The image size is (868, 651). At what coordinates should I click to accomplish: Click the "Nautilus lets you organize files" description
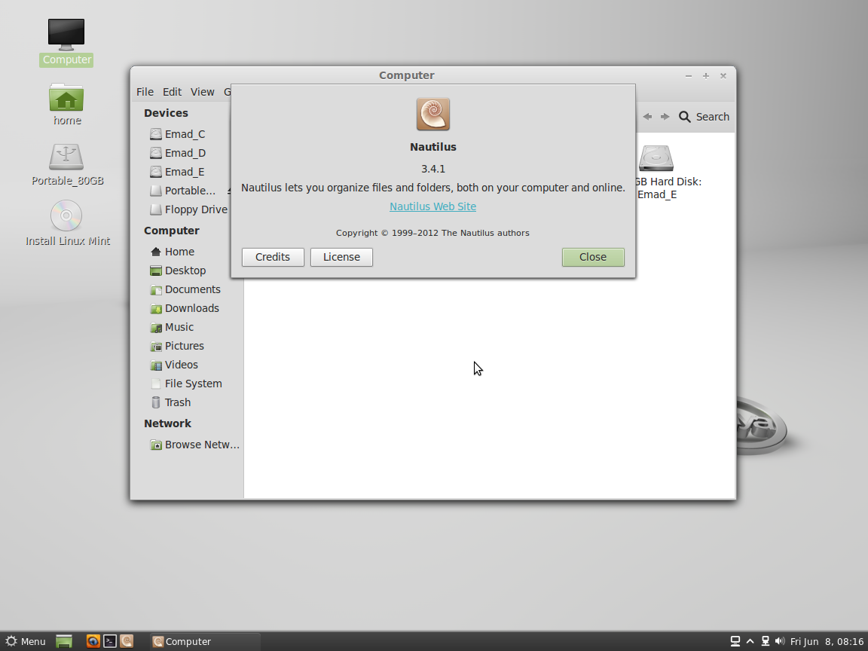click(x=433, y=188)
